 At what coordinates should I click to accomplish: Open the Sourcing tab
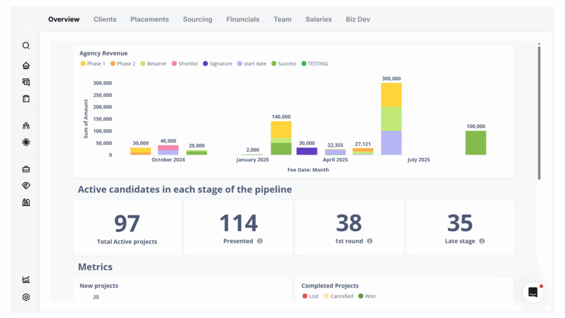point(197,19)
